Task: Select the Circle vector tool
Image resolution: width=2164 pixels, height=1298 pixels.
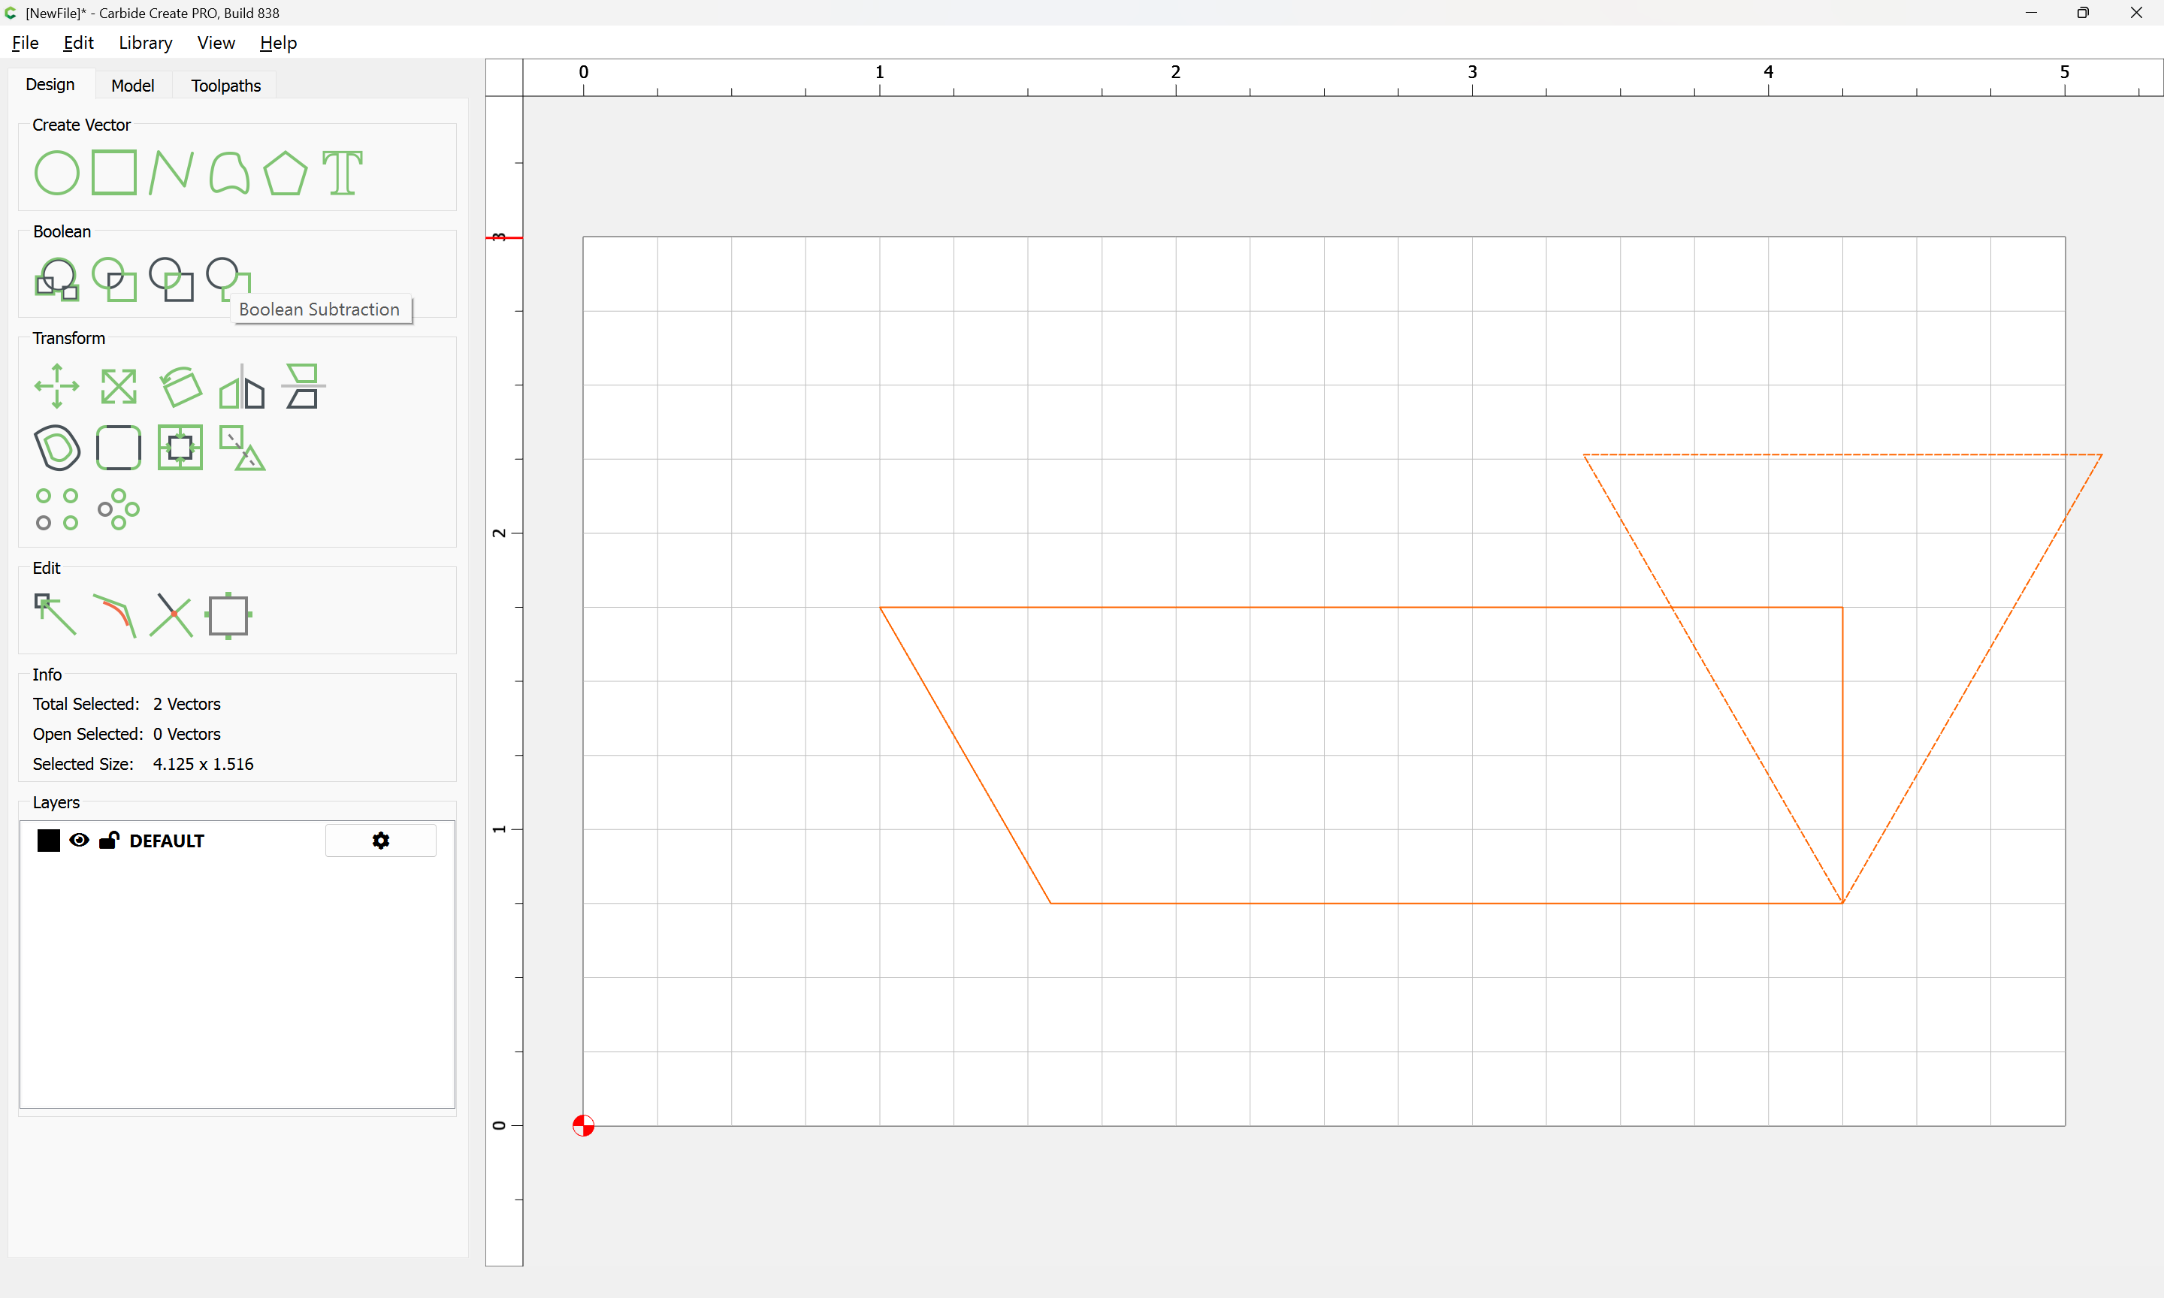Action: [57, 172]
